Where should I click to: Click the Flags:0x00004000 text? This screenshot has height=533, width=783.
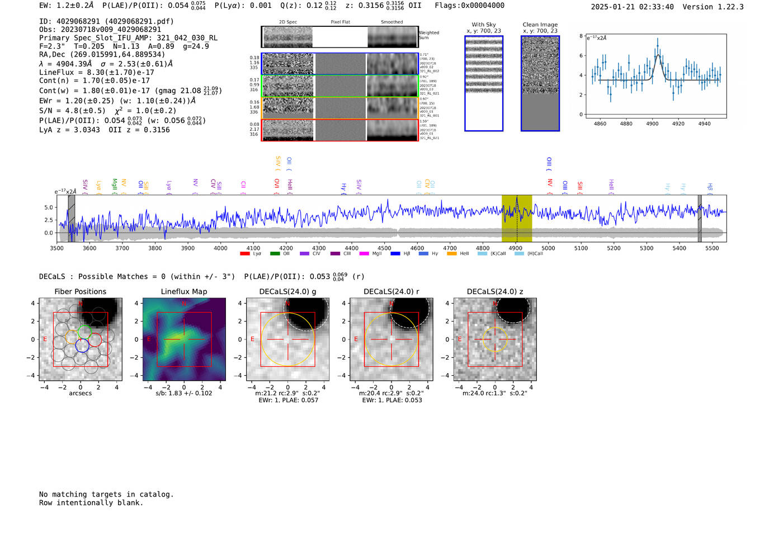(x=469, y=6)
